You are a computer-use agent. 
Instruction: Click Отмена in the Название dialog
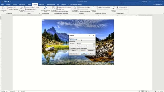pos(91,54)
